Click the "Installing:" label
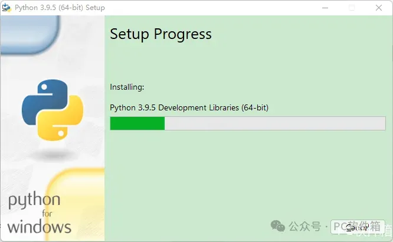Image resolution: width=393 pixels, height=242 pixels. coord(127,87)
